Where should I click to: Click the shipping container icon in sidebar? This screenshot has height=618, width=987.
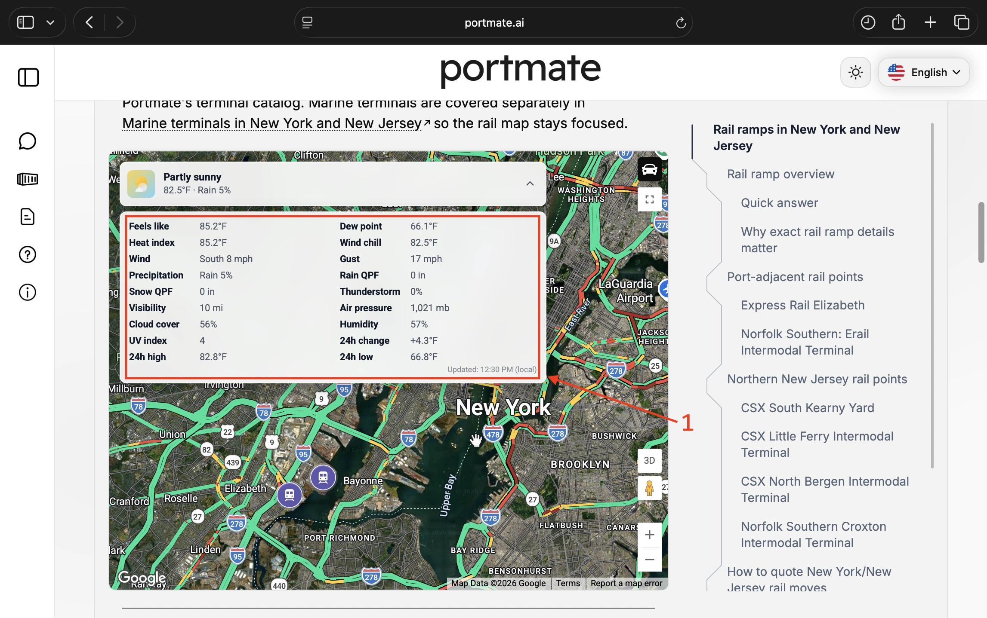(x=28, y=179)
